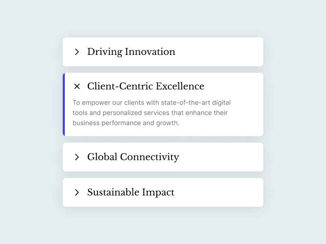
Task: Click blank header area right of Client-Centric Excellence
Action: pos(236,86)
